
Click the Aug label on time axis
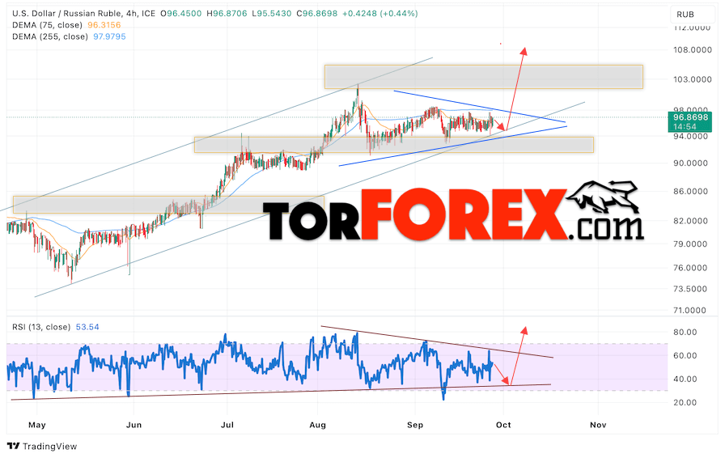pyautogui.click(x=318, y=425)
